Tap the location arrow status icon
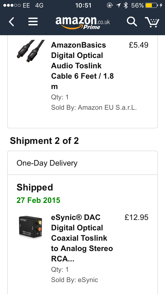Screen dimensions: 165x294 click(x=118, y=5)
